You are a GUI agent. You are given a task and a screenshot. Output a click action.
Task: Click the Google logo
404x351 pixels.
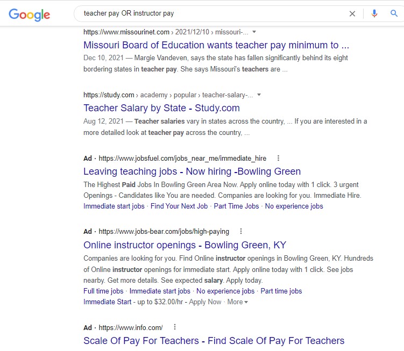point(29,15)
